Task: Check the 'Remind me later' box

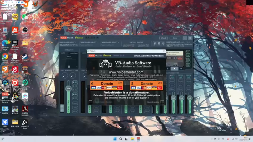Action: click(162, 102)
